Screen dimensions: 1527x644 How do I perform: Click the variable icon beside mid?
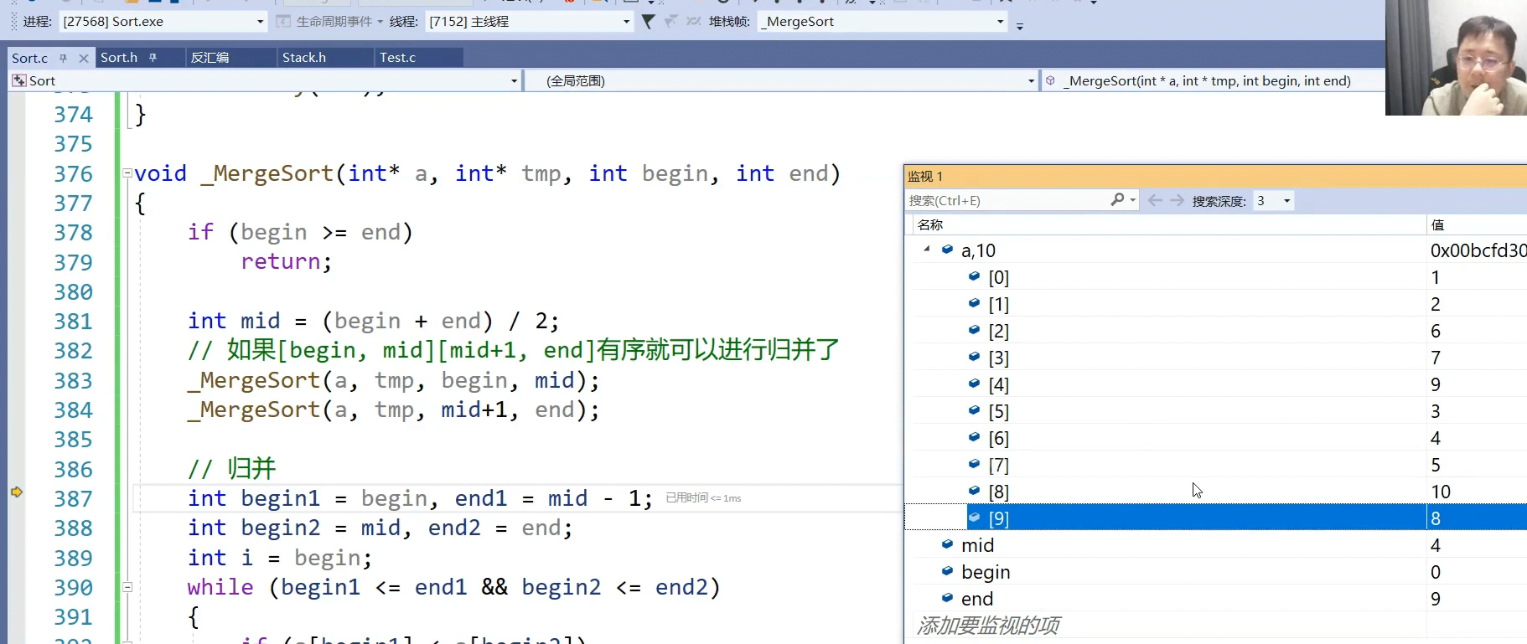click(x=947, y=544)
